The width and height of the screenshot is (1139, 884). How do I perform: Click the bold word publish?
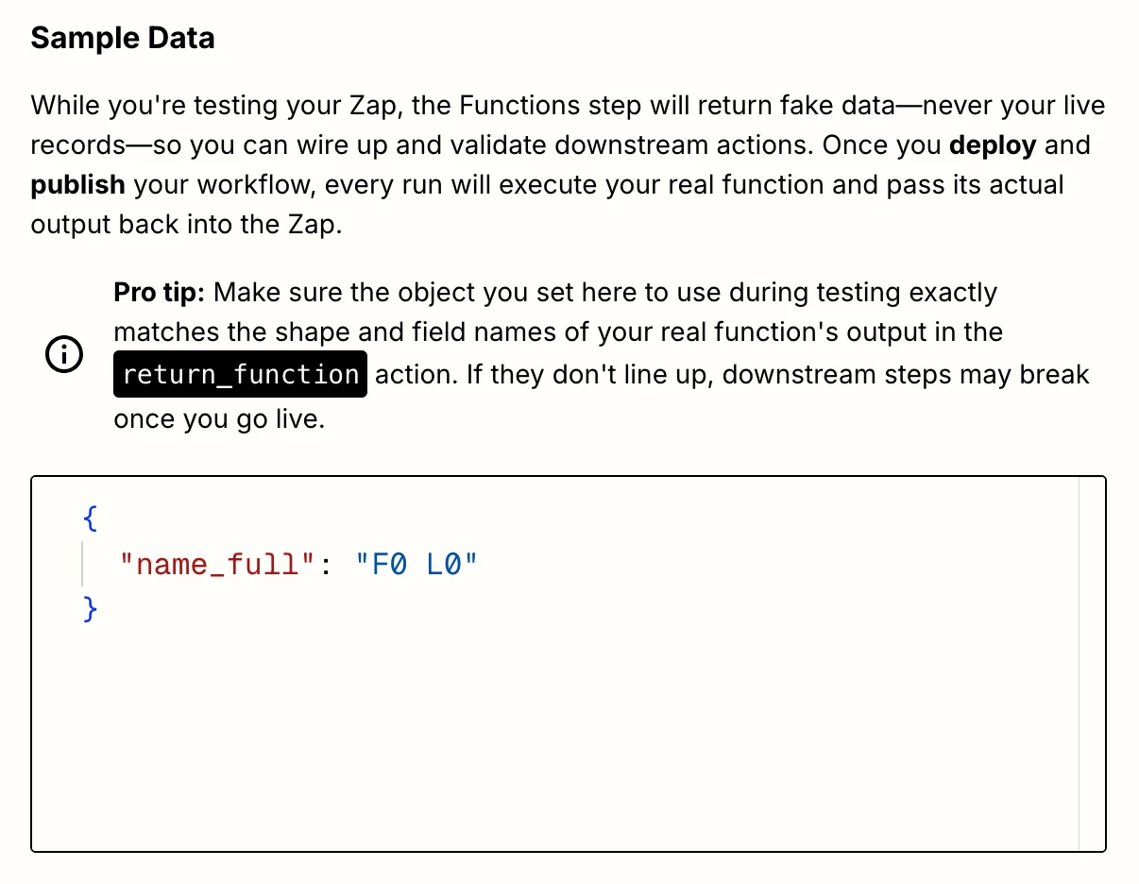click(x=78, y=184)
